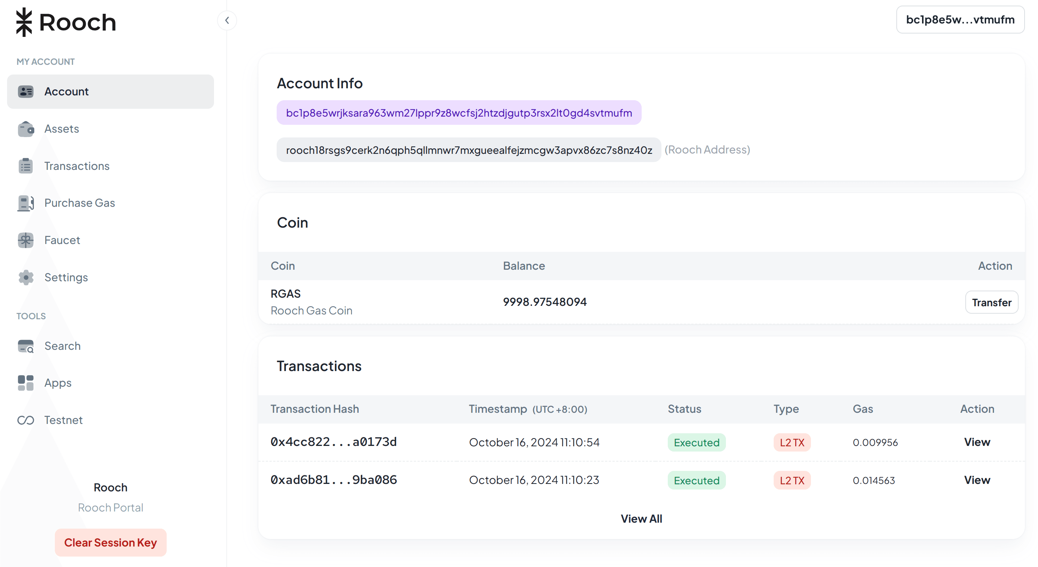Click the Faucet icon in sidebar
The width and height of the screenshot is (1038, 567).
tap(26, 240)
